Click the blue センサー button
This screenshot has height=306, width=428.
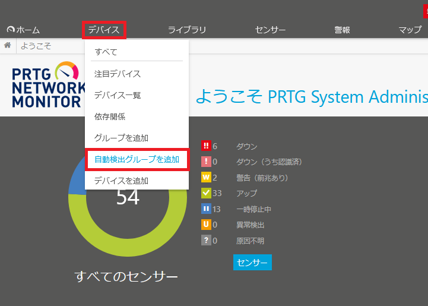coord(252,262)
